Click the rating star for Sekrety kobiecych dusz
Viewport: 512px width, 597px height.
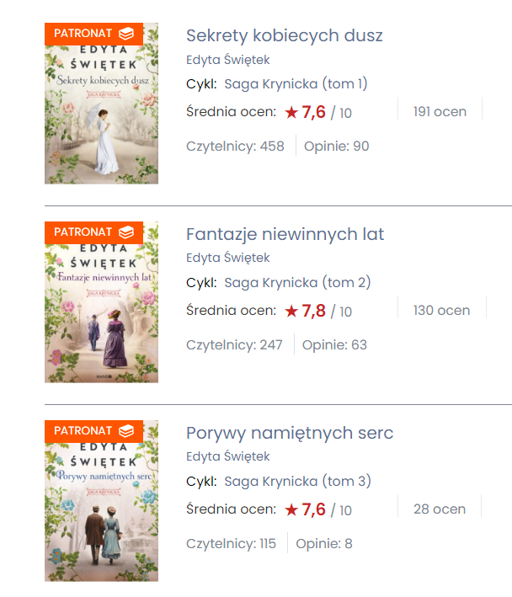coord(291,112)
